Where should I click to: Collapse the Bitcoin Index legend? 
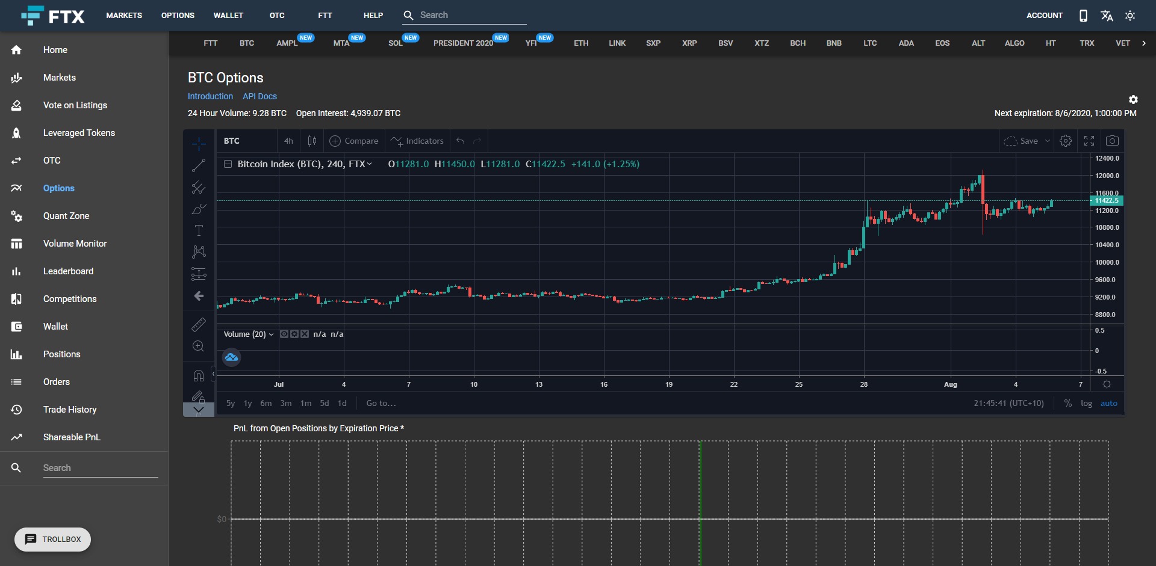click(x=228, y=164)
